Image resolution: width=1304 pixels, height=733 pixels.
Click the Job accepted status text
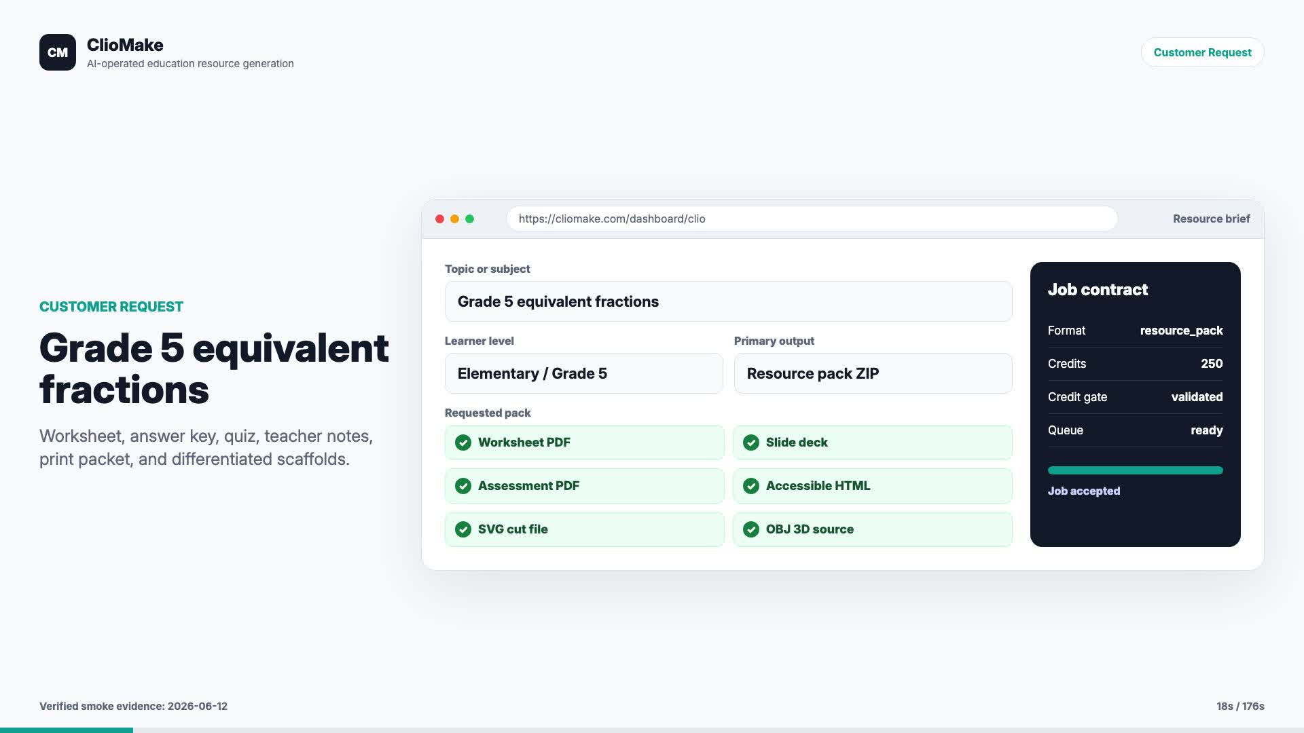[1084, 491]
